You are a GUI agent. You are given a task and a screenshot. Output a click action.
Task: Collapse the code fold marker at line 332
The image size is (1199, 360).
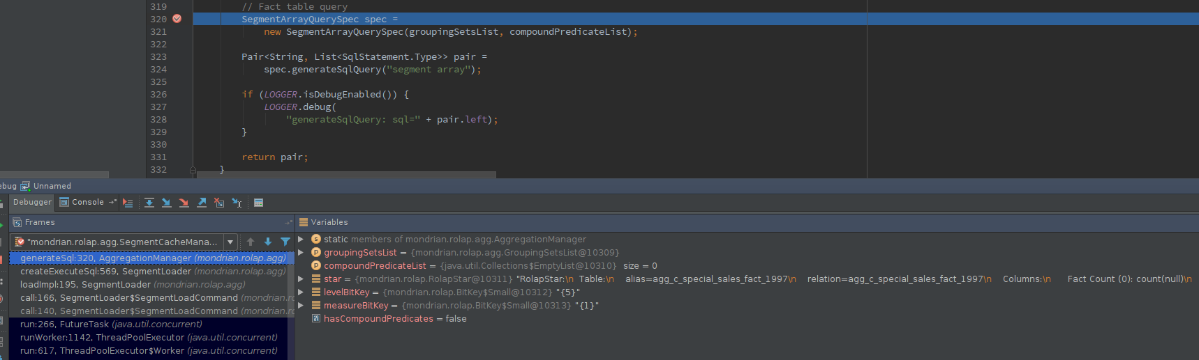tap(193, 169)
